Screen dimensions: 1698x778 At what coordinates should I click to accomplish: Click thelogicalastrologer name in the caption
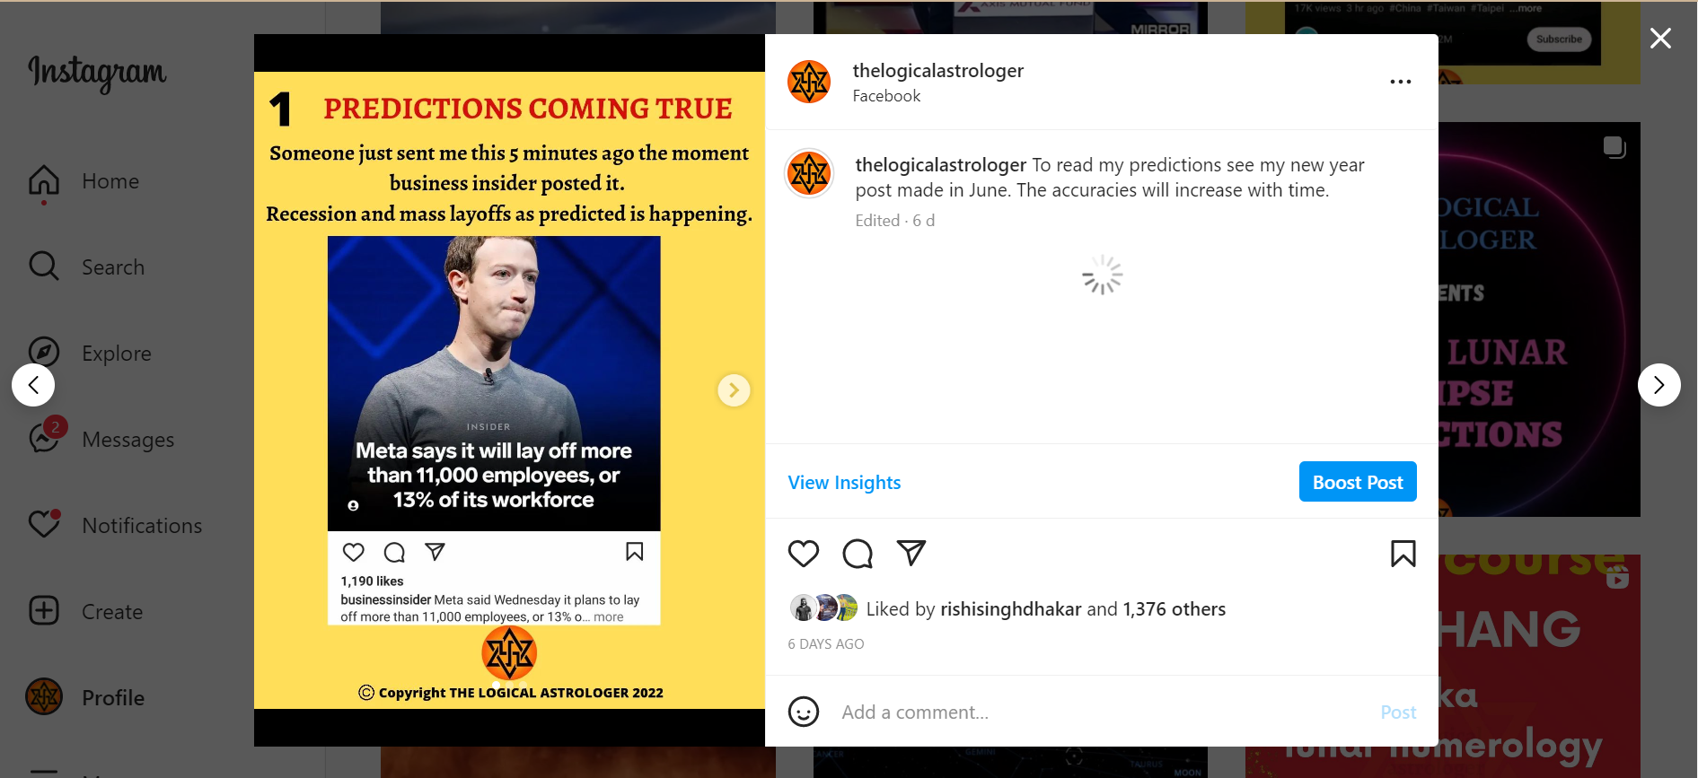coord(940,165)
